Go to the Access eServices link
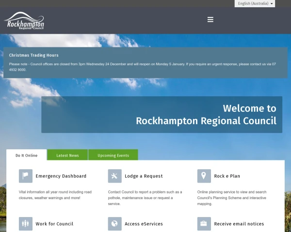 (144, 224)
